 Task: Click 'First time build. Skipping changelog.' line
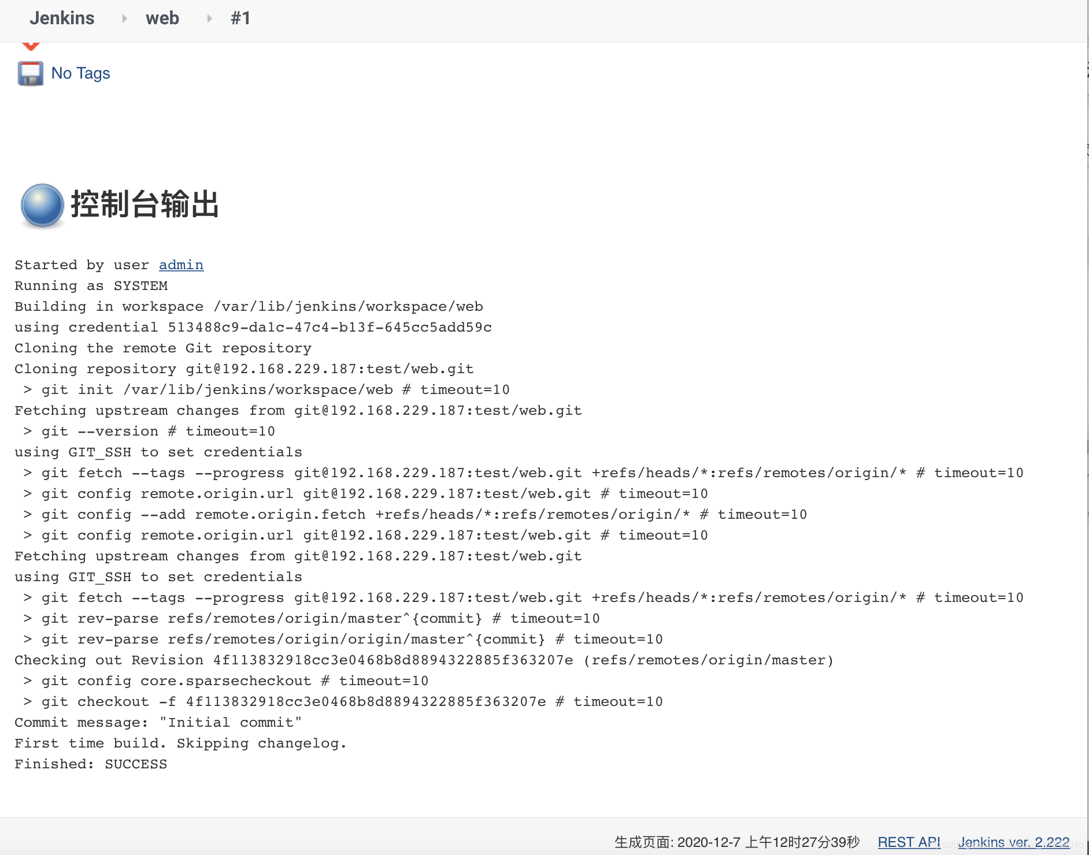pos(180,743)
